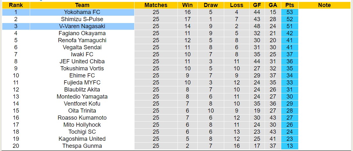
Task: Click the Win column header
Action: 187,5
